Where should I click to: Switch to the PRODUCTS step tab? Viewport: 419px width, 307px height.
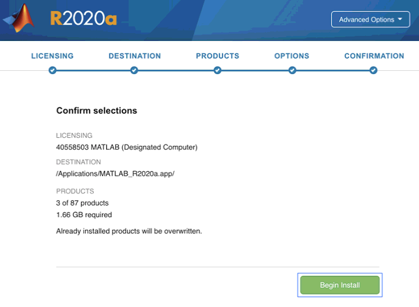[x=217, y=56]
